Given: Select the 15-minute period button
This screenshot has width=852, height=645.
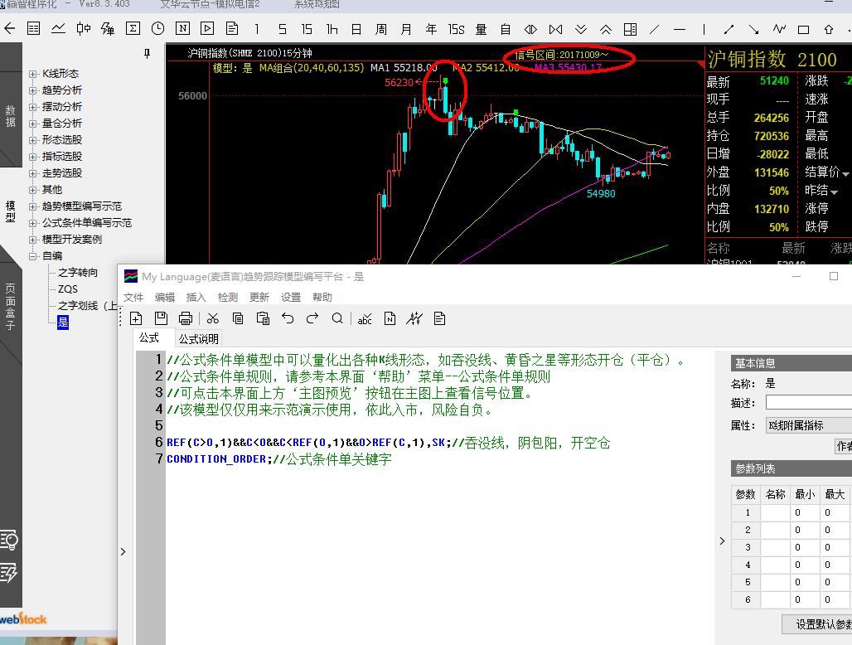Looking at the screenshot, I should click(x=307, y=29).
